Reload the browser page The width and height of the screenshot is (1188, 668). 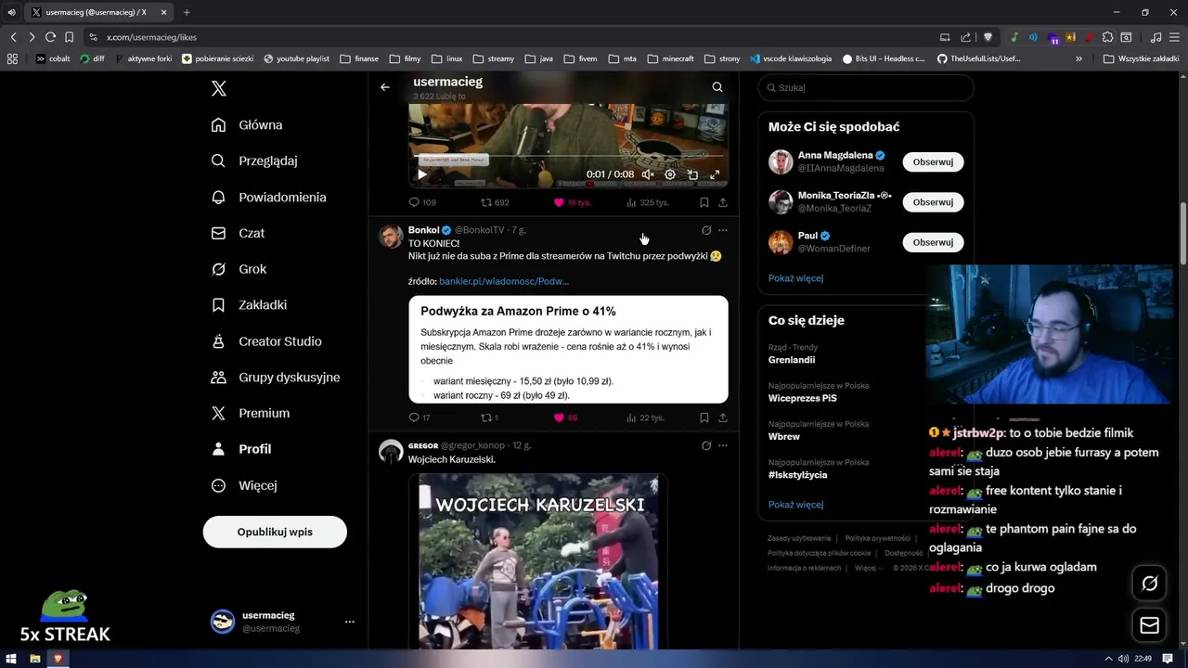point(49,37)
